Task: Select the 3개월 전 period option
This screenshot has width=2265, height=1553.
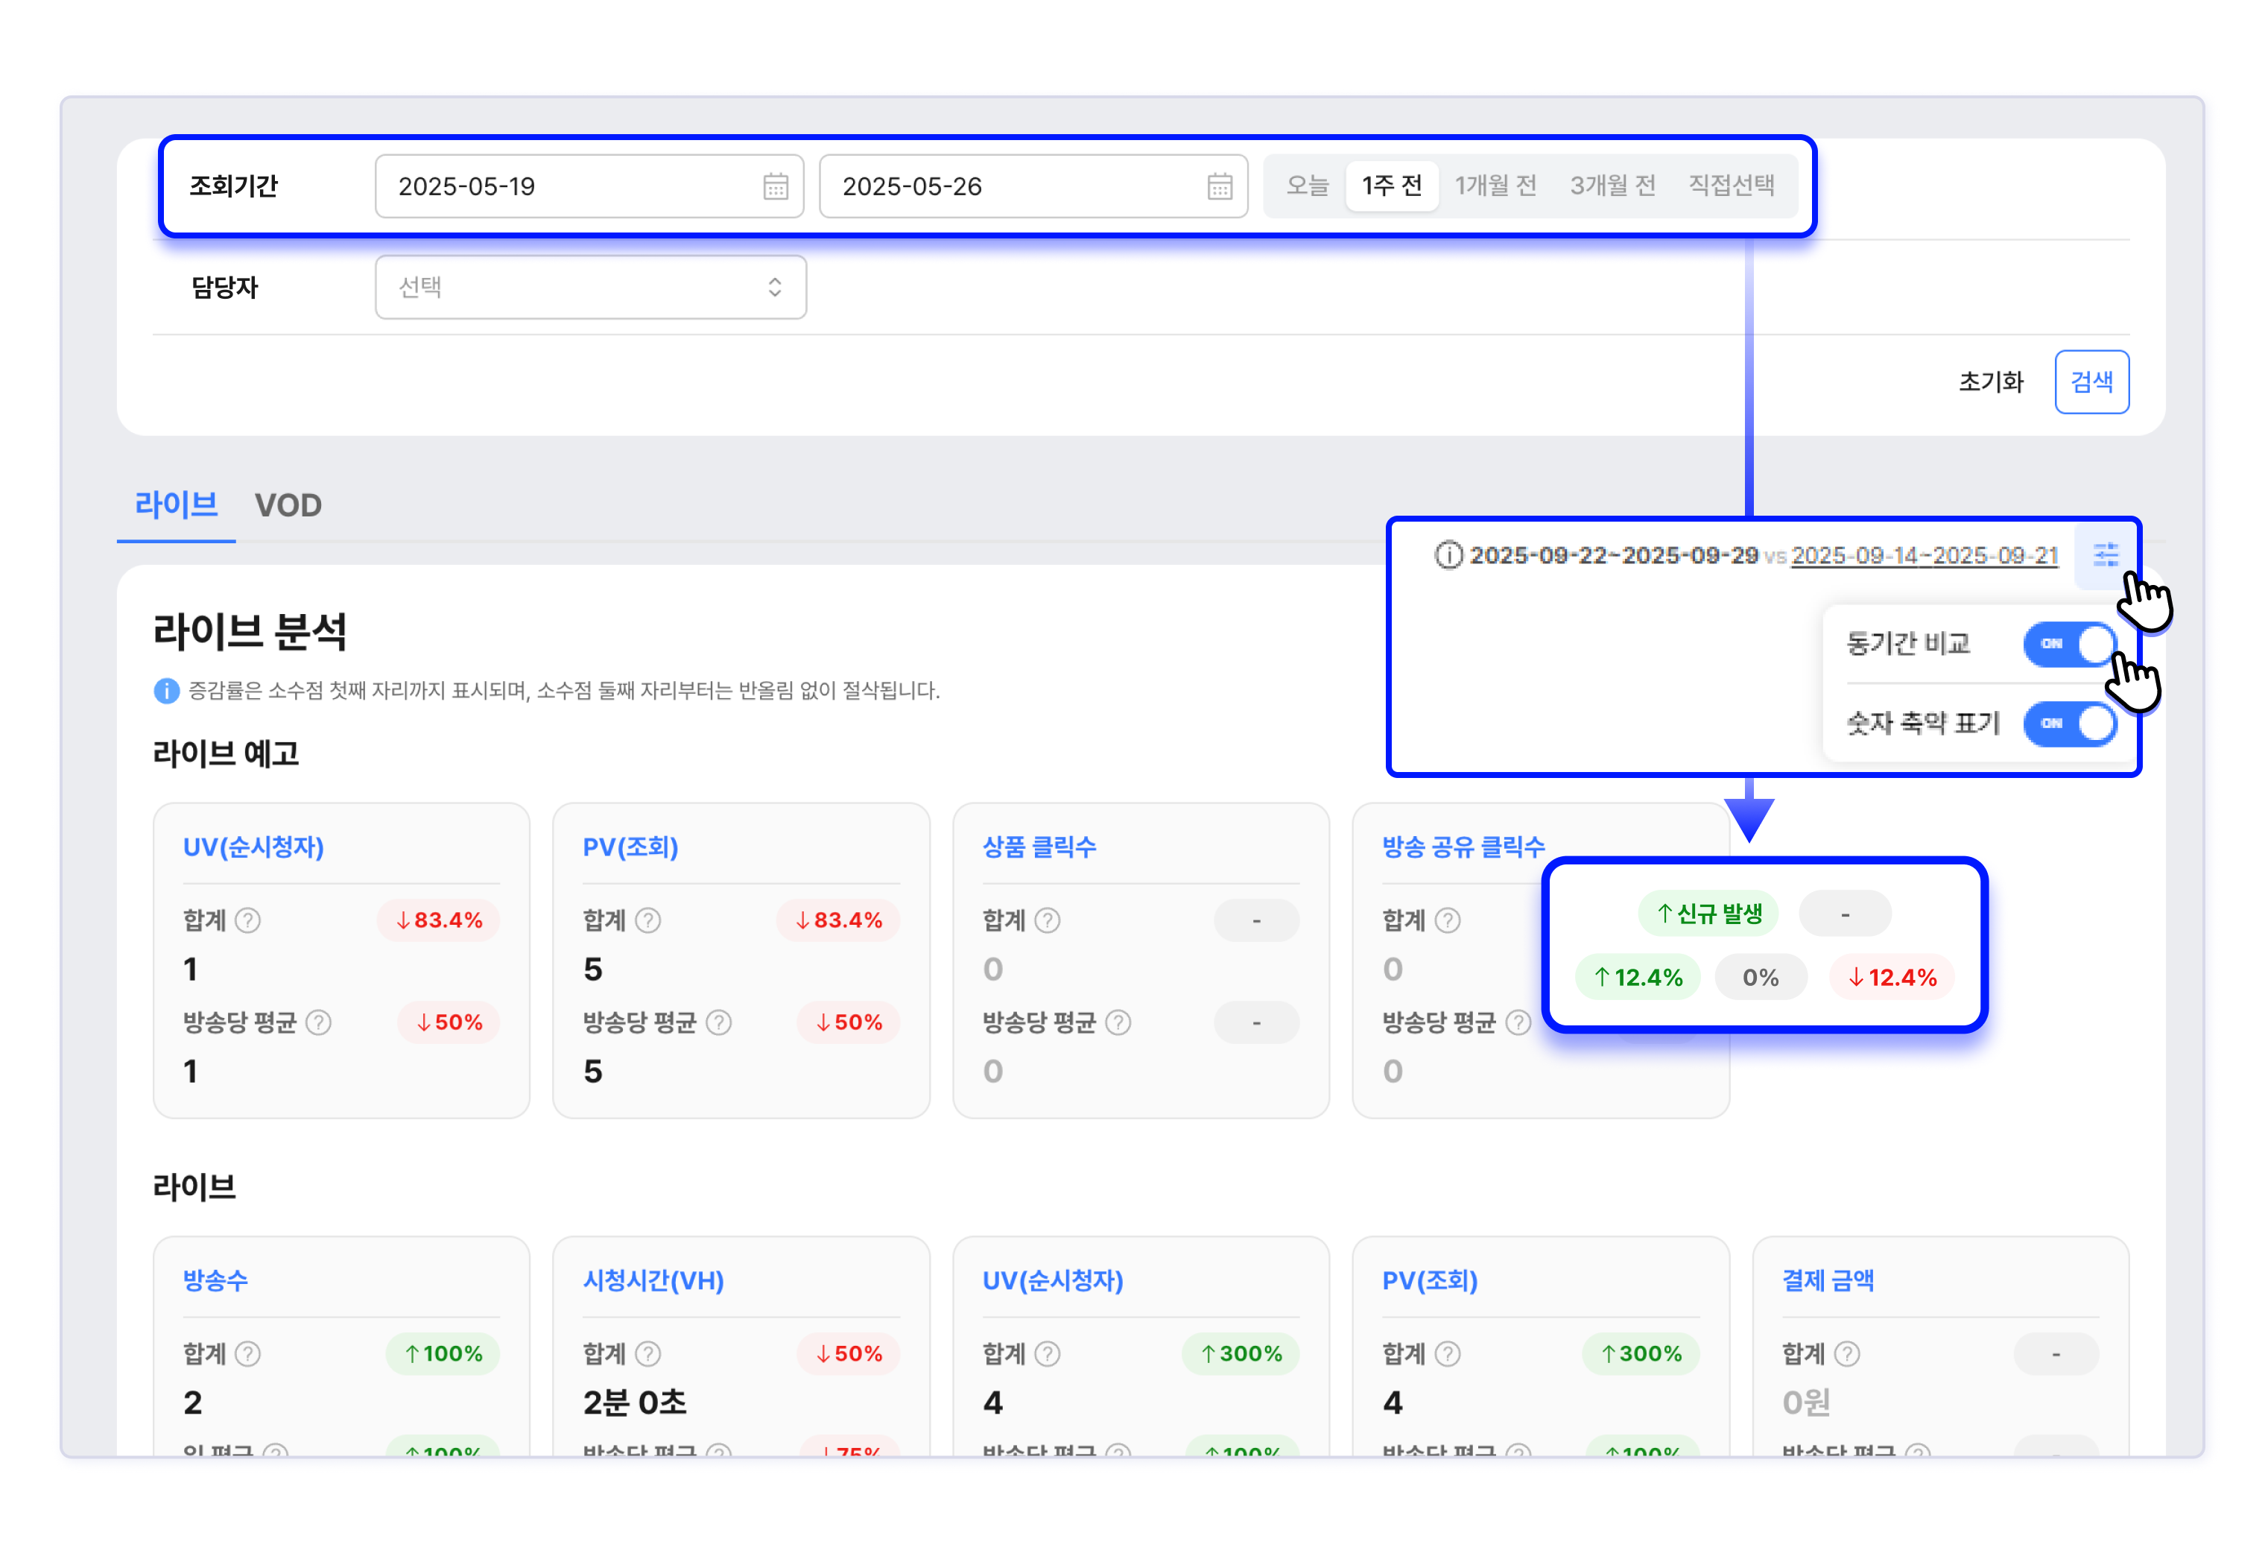Action: pos(1612,186)
